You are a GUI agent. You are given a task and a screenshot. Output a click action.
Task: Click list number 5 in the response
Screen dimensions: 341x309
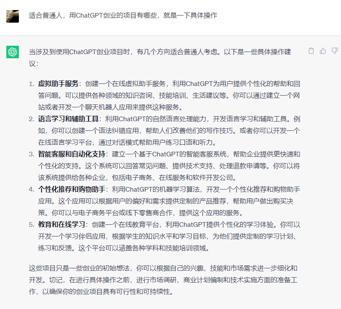31,224
